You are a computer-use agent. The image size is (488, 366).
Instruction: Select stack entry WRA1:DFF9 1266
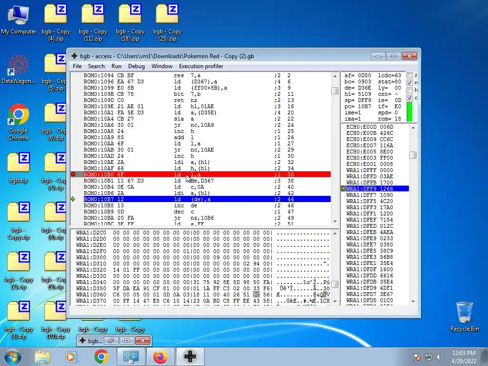click(377, 189)
